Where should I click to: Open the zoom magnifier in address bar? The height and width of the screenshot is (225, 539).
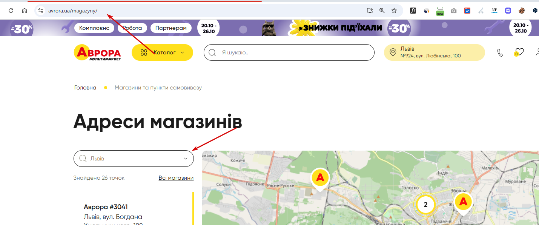[382, 11]
